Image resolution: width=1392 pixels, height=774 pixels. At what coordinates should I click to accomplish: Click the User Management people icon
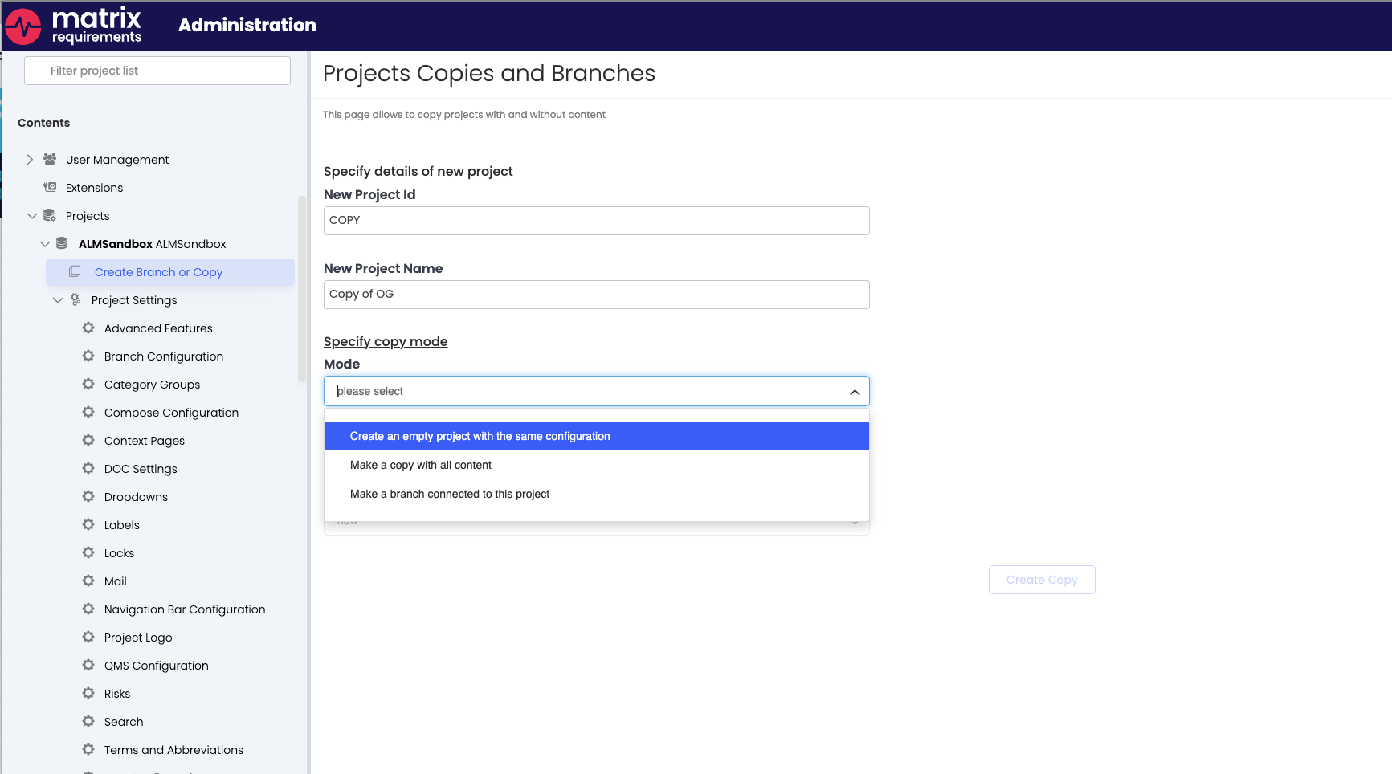(x=50, y=159)
